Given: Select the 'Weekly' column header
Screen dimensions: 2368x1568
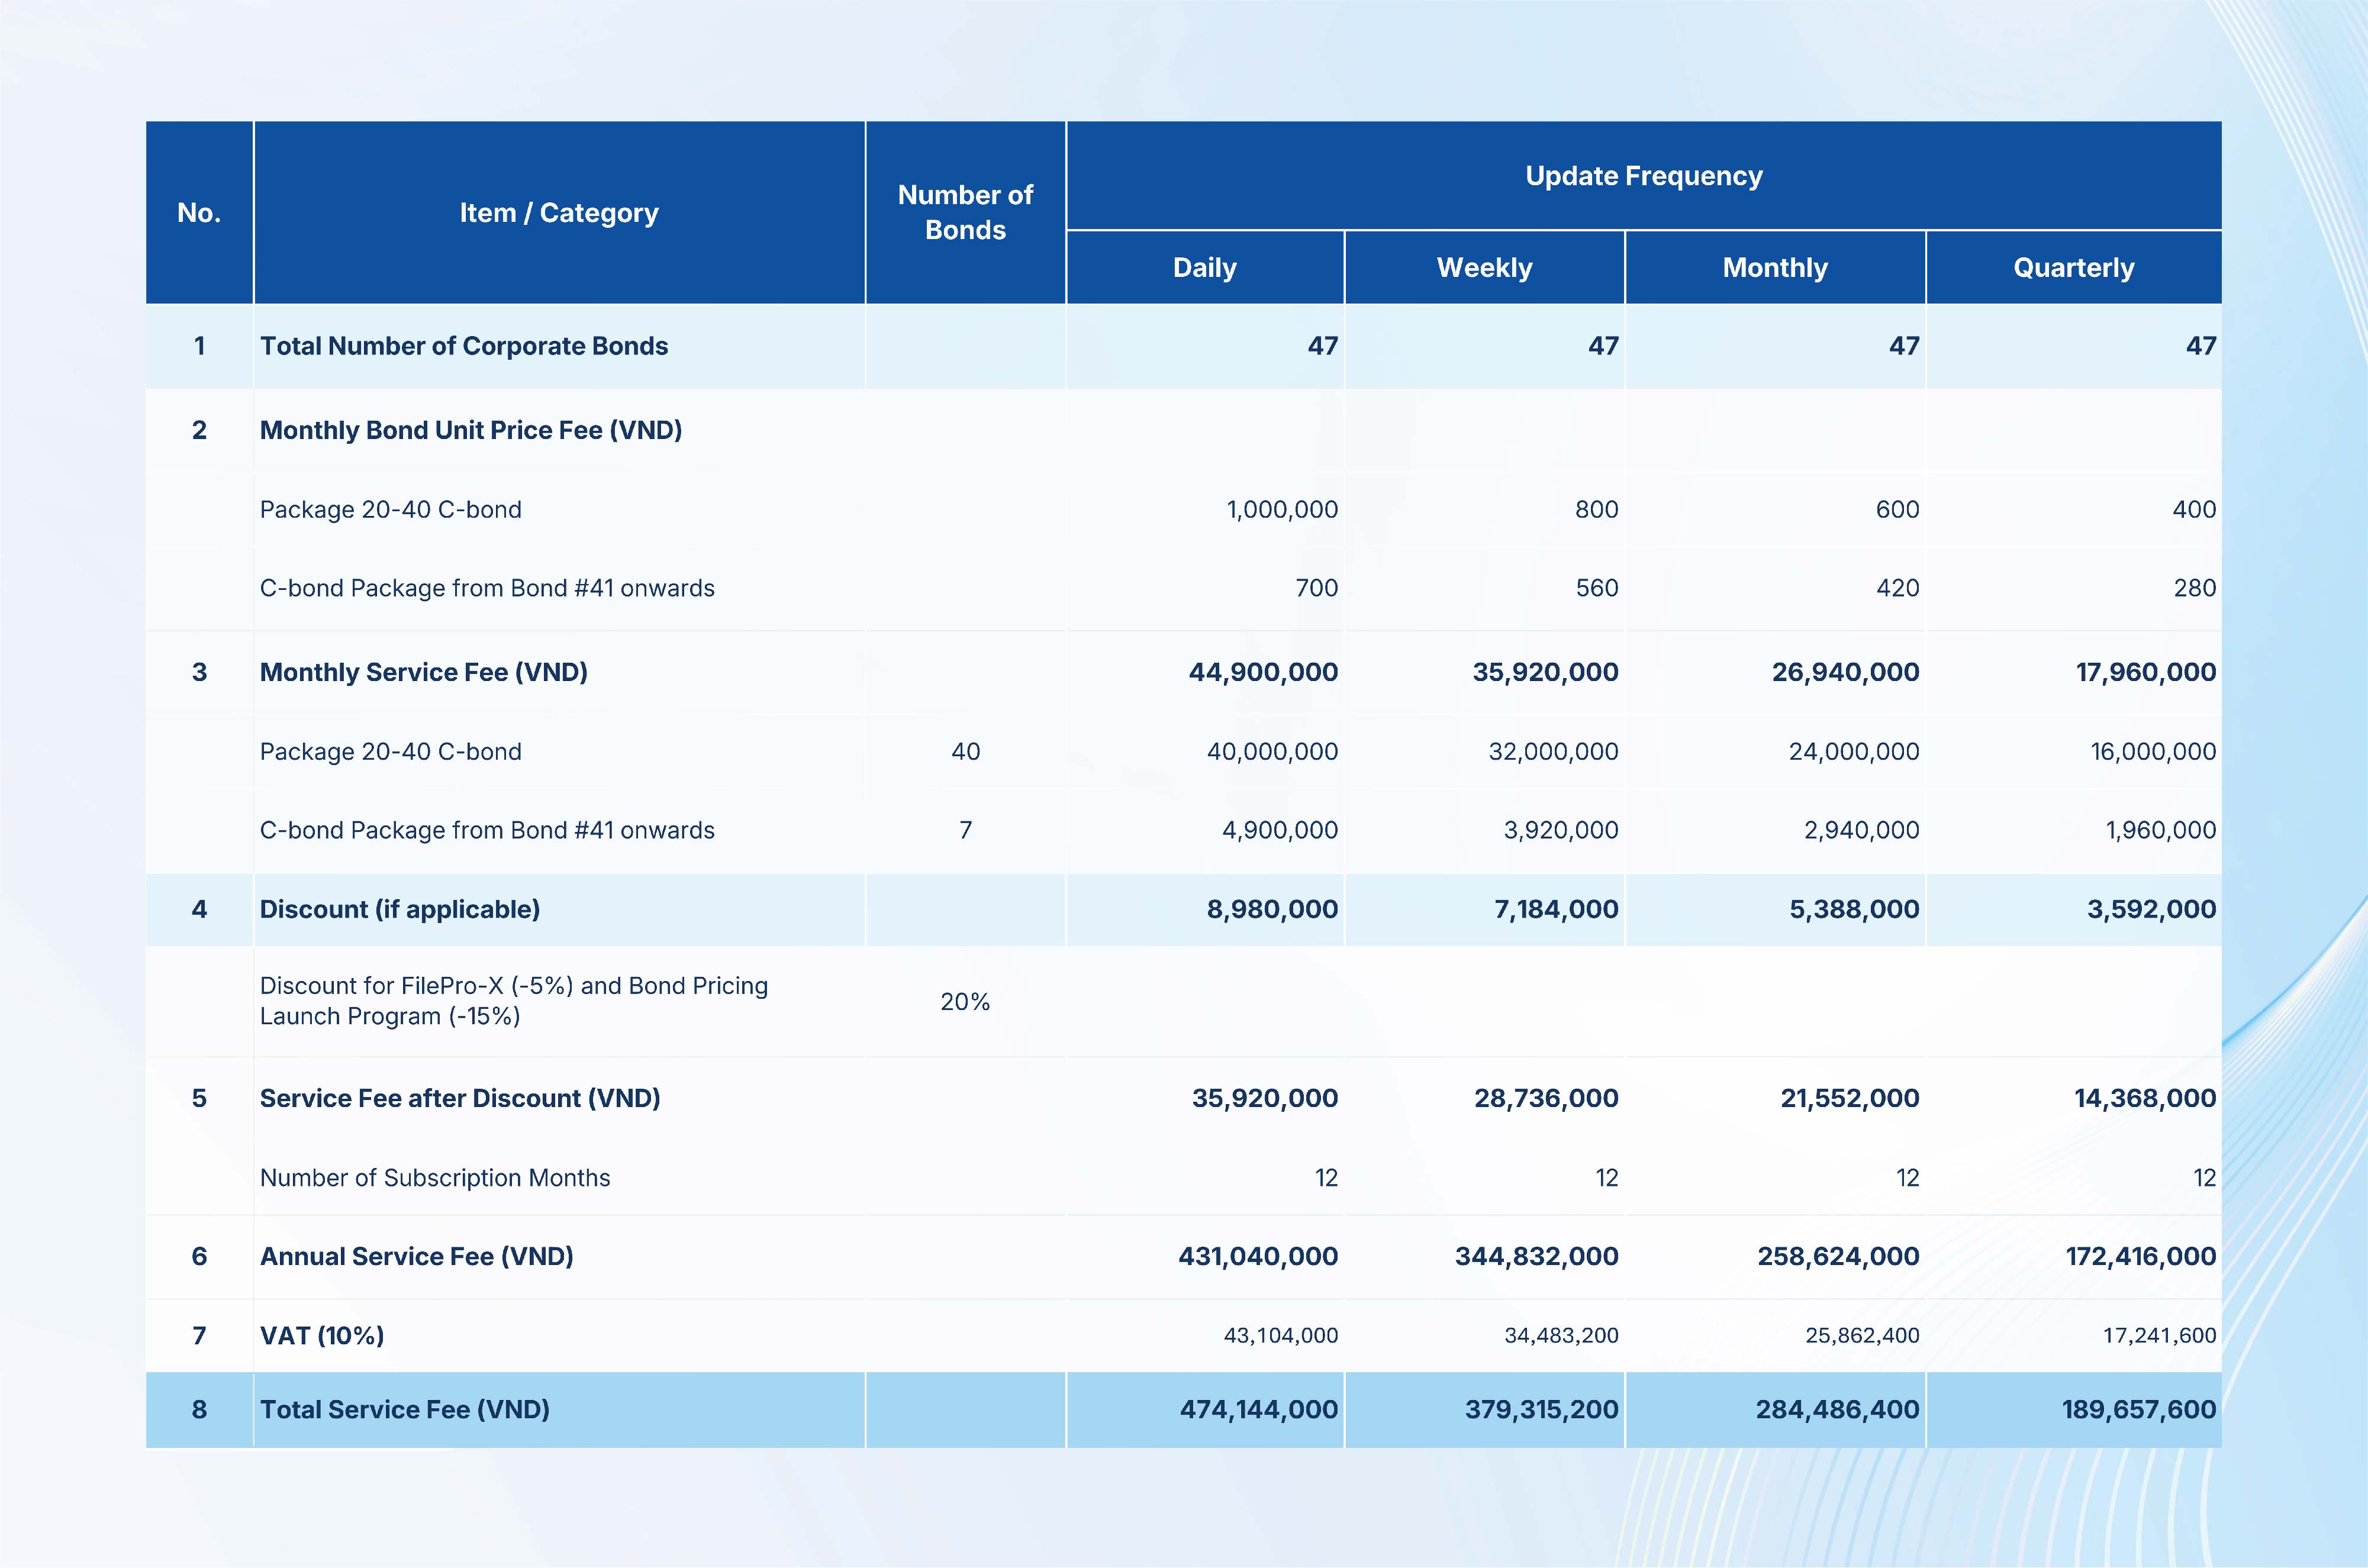Looking at the screenshot, I should coord(1484,268).
